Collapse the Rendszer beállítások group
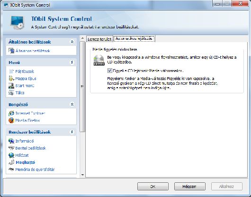The width and height of the screenshot is (251, 197). pyautogui.click(x=72, y=132)
